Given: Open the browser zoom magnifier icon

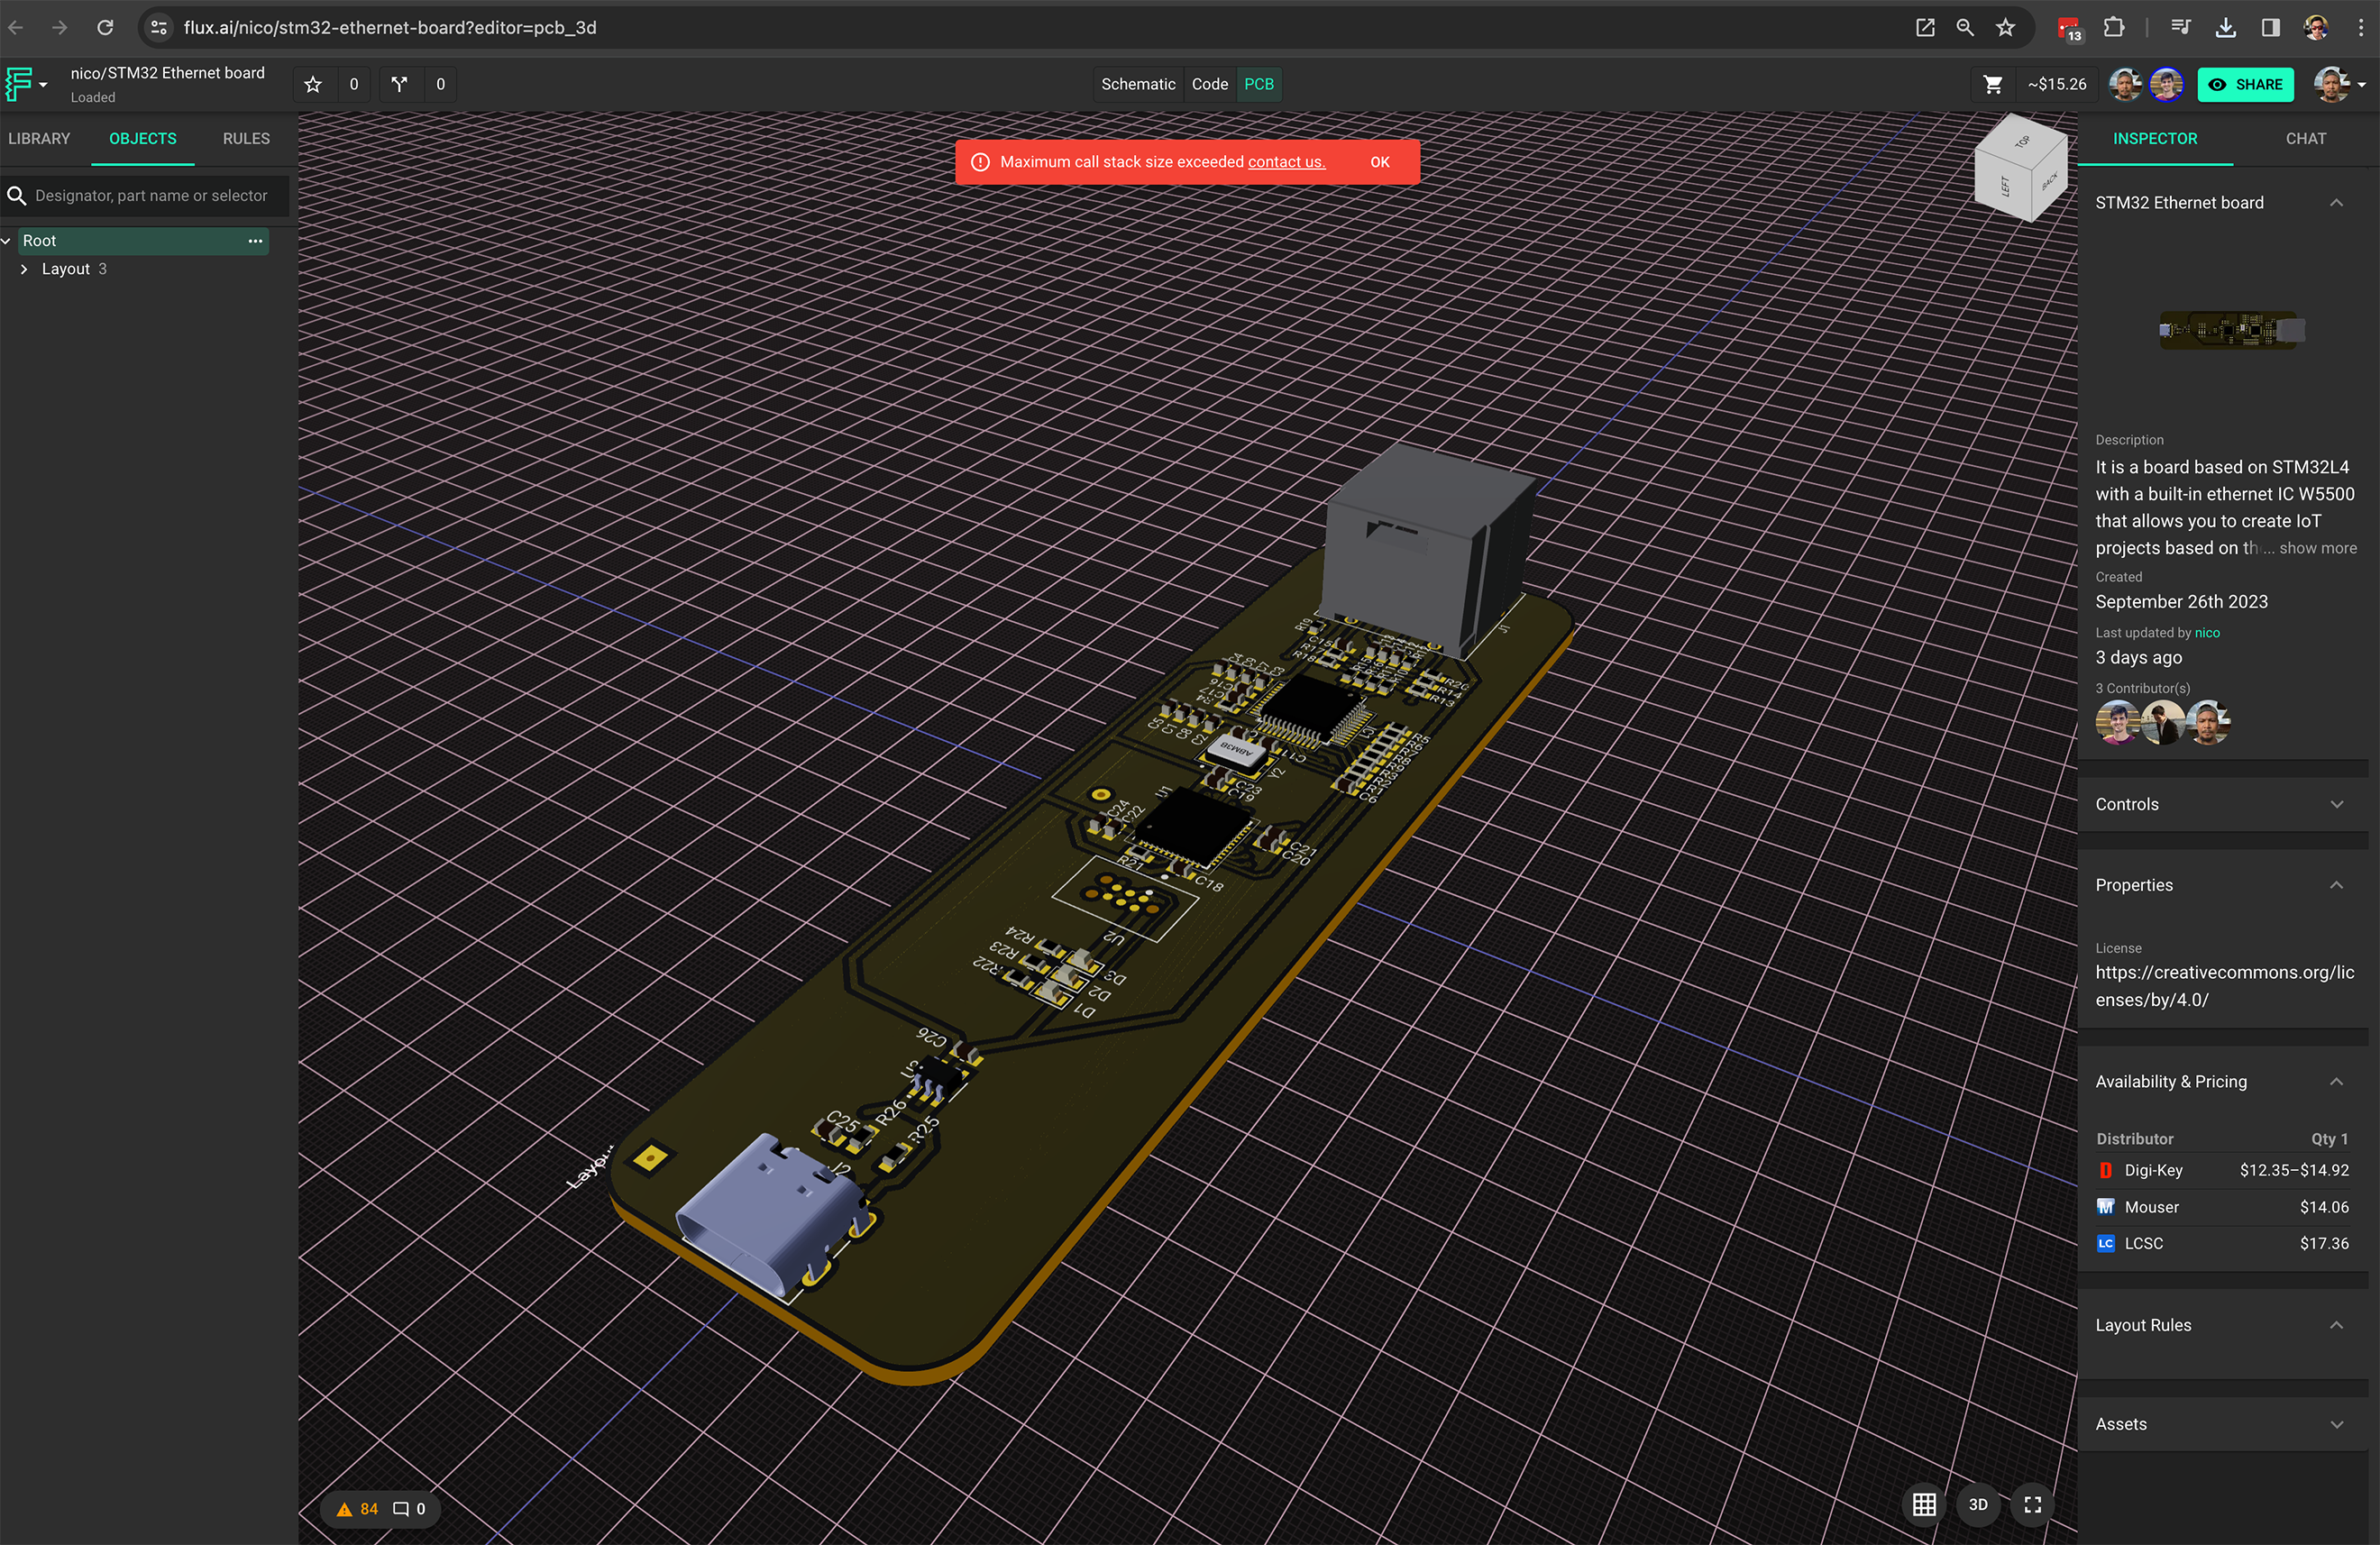Looking at the screenshot, I should coord(1965,27).
